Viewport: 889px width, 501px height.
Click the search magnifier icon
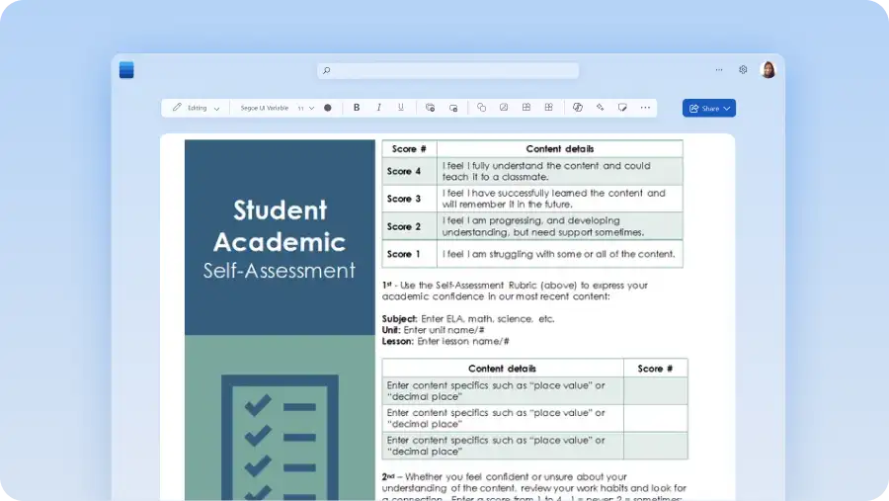327,70
